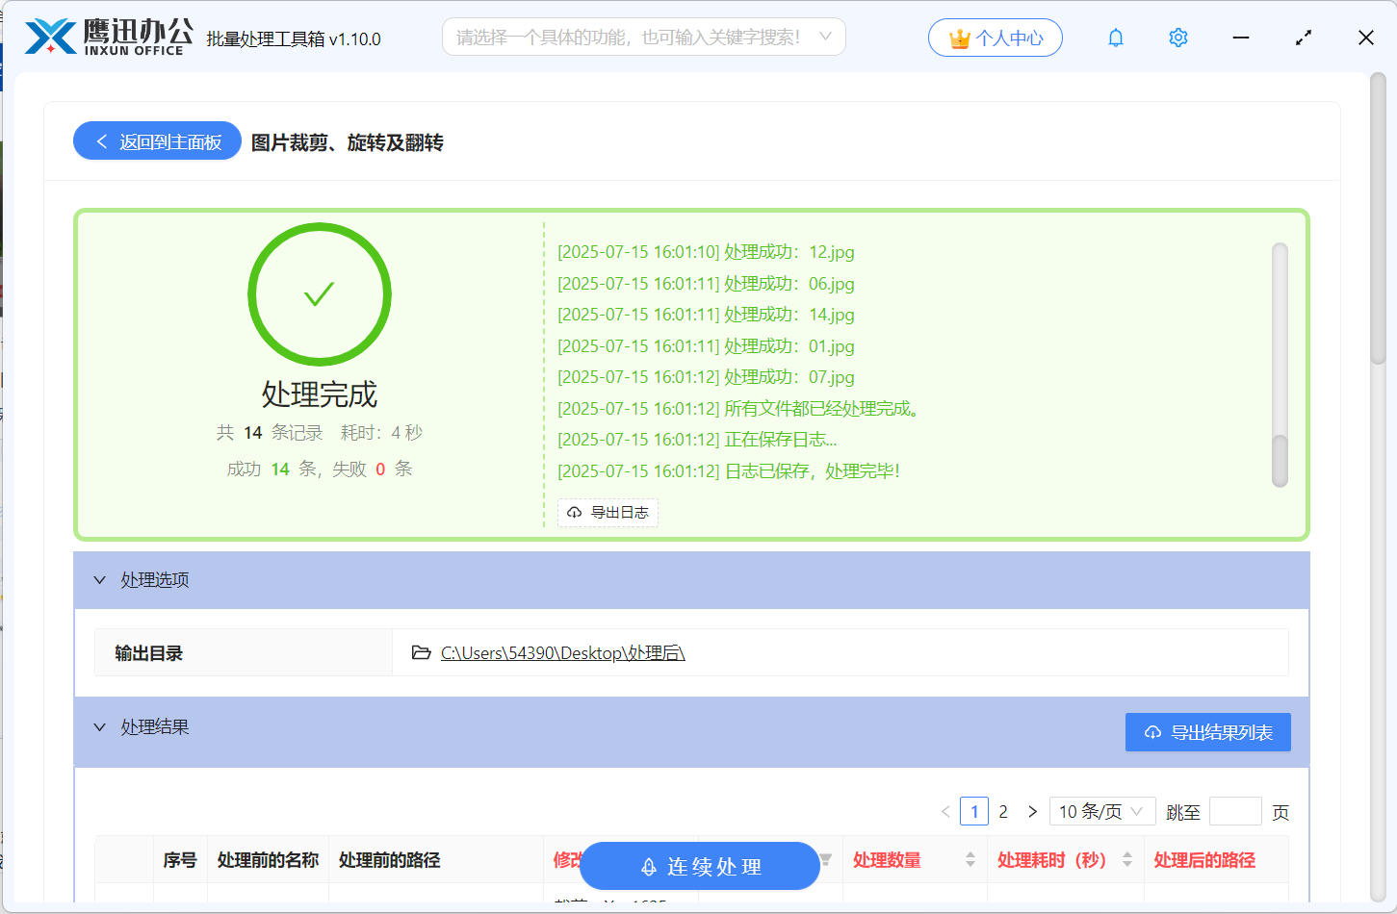Viewport: 1397px width, 914px height.
Task: Export the log (导出日志)
Action: [608, 512]
